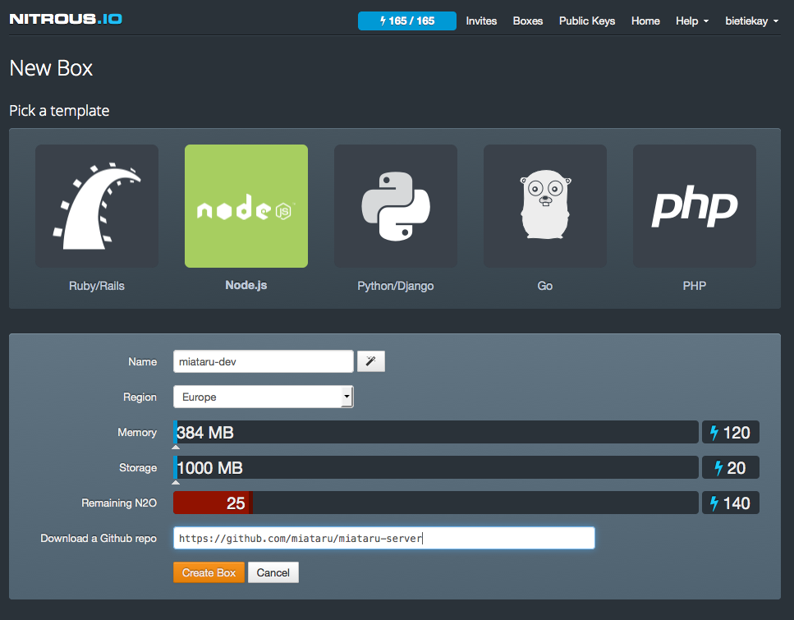Click the Go label under the gopher
794x620 pixels.
pos(545,286)
